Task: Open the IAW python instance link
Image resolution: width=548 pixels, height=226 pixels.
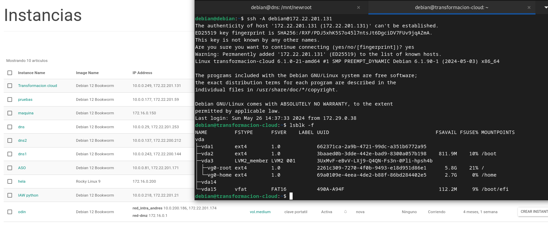Action: tap(28, 195)
